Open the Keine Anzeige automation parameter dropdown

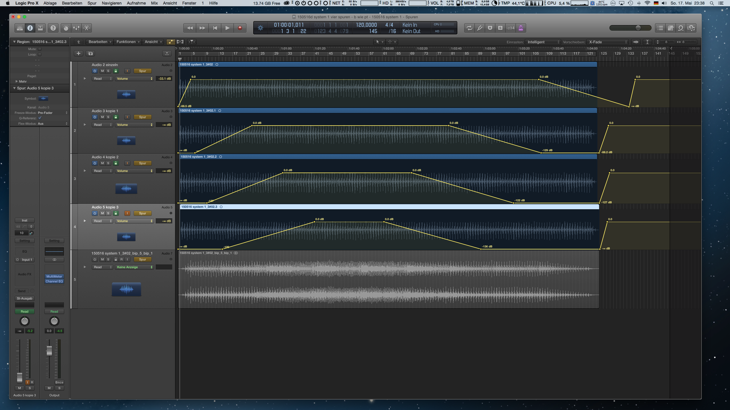134,267
